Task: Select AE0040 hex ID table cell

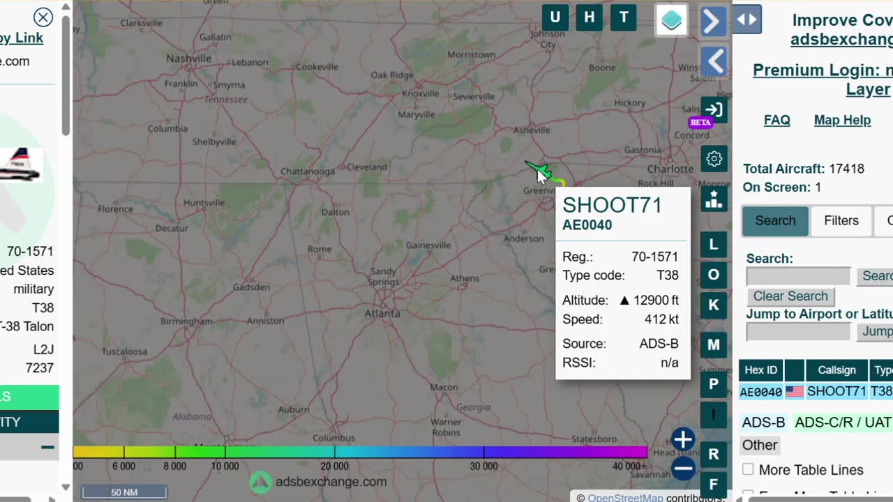Action: coord(760,392)
